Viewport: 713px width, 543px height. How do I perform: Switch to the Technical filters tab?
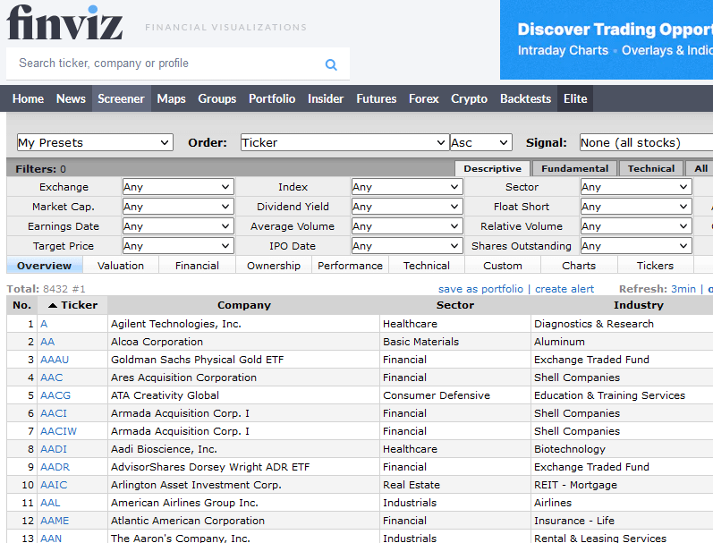[x=651, y=169]
